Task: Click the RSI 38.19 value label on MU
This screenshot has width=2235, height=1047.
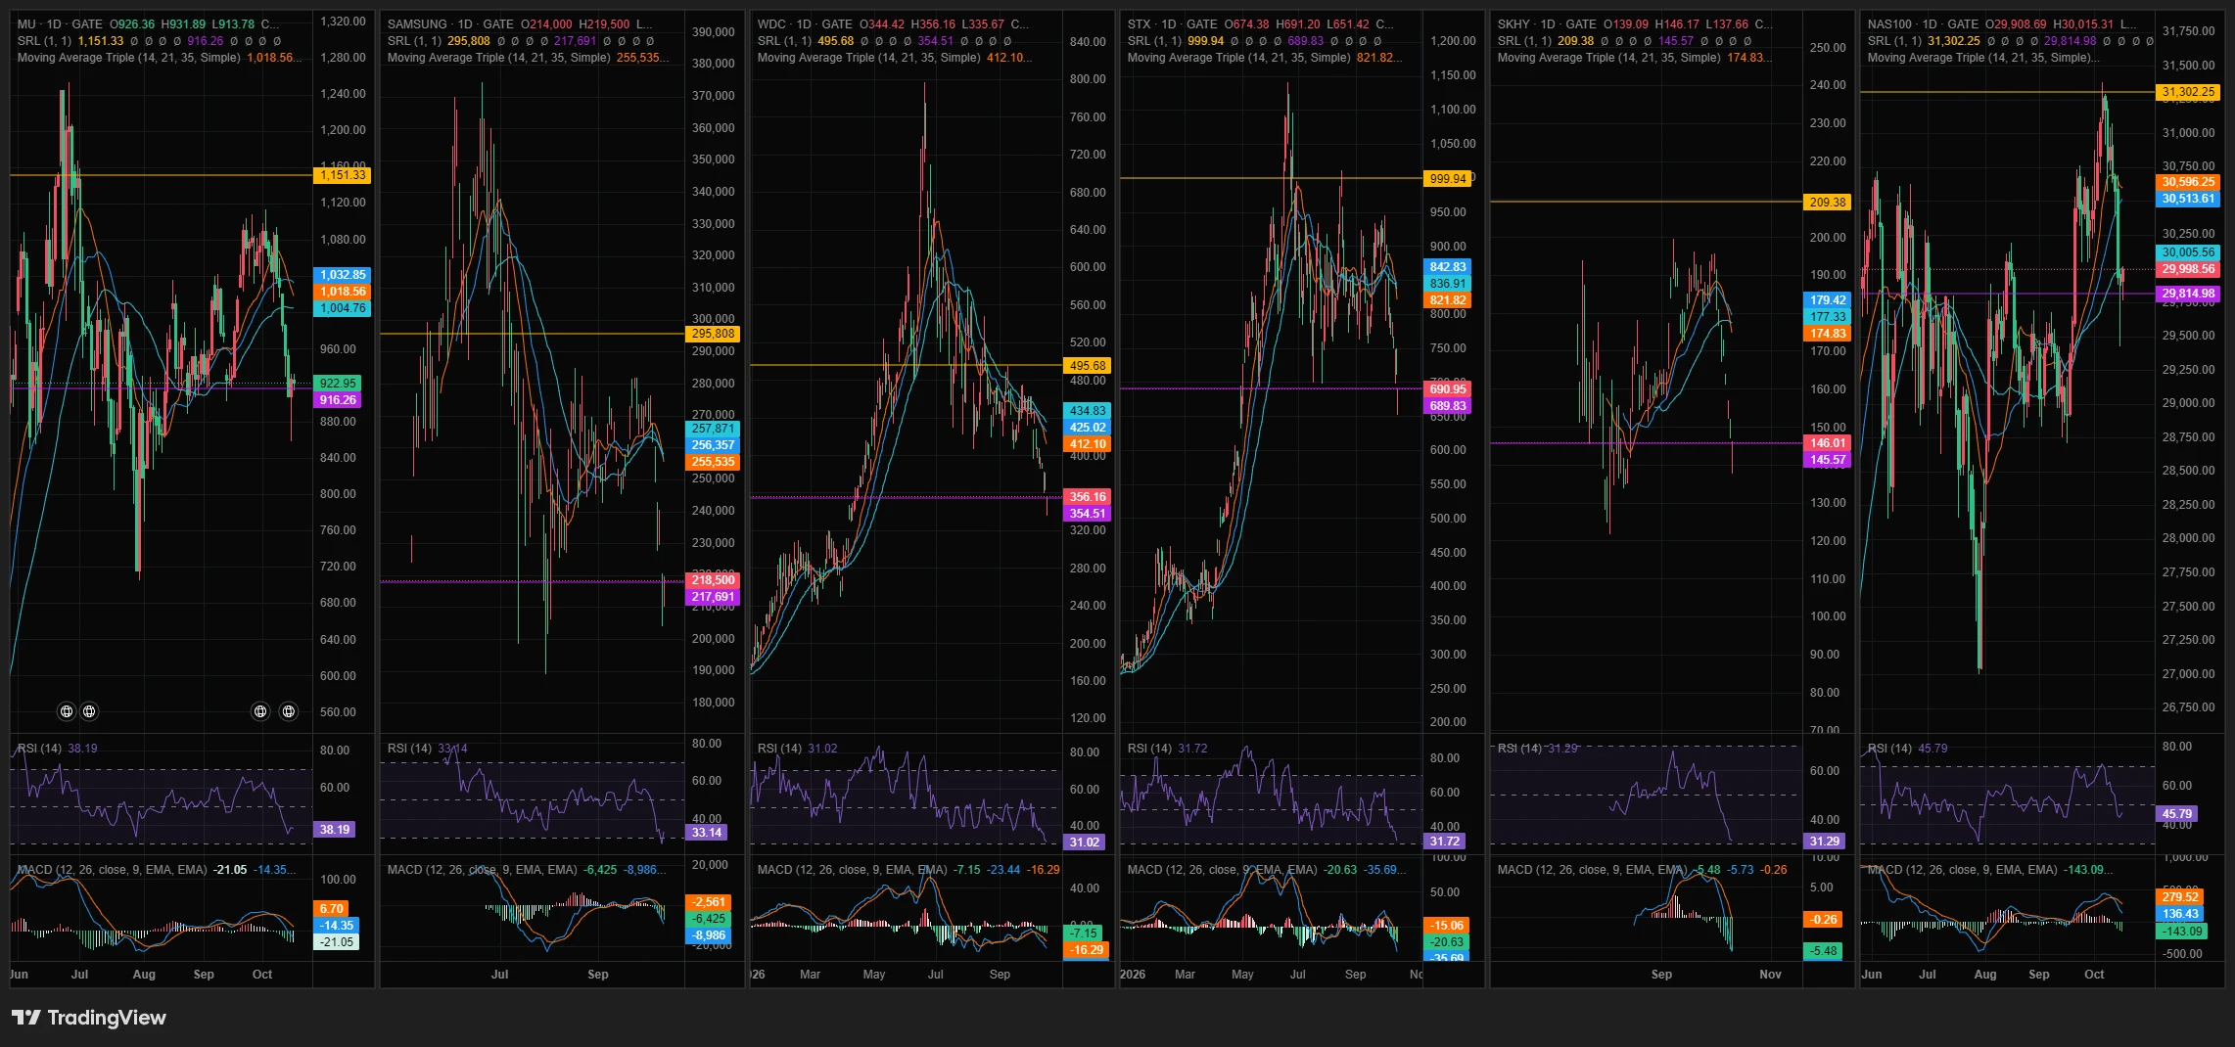Action: pos(334,830)
